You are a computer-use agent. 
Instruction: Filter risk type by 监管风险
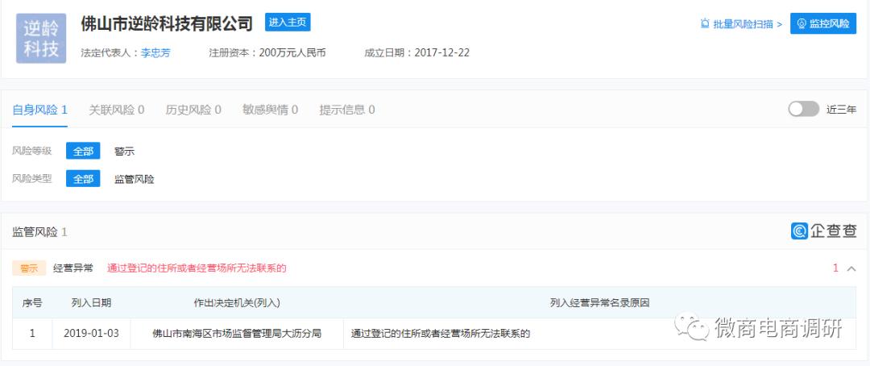tap(135, 179)
